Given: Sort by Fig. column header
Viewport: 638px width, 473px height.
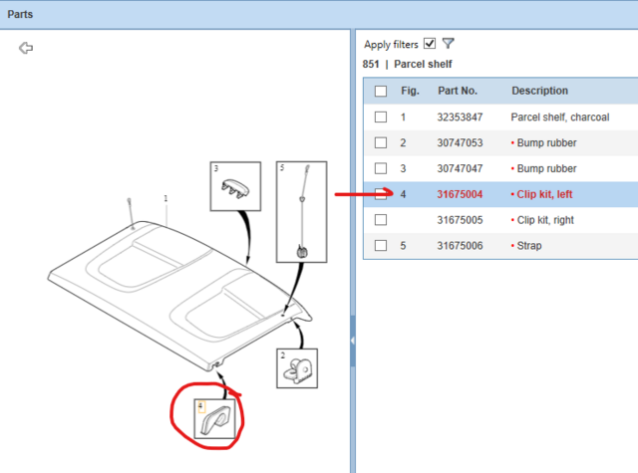Looking at the screenshot, I should pos(410,92).
